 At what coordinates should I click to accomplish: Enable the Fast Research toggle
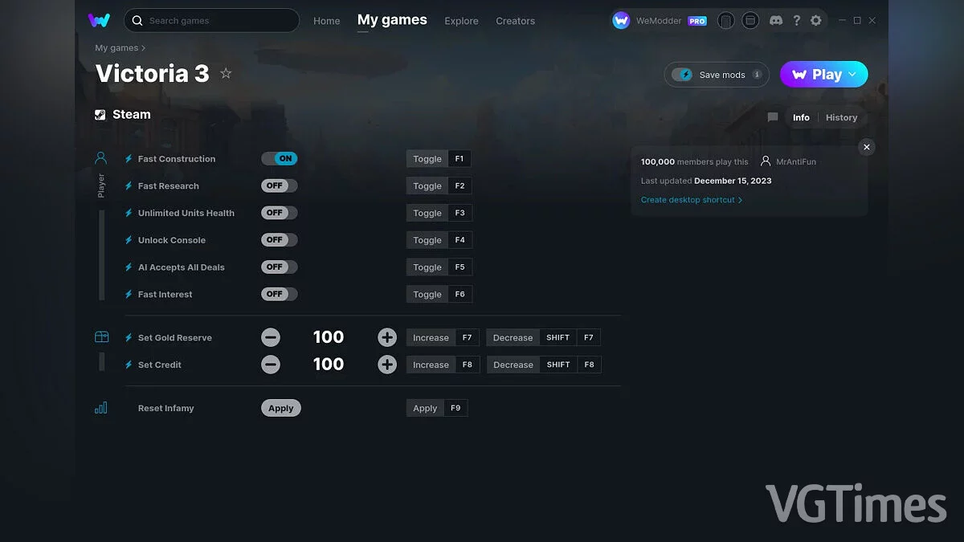[x=280, y=185]
